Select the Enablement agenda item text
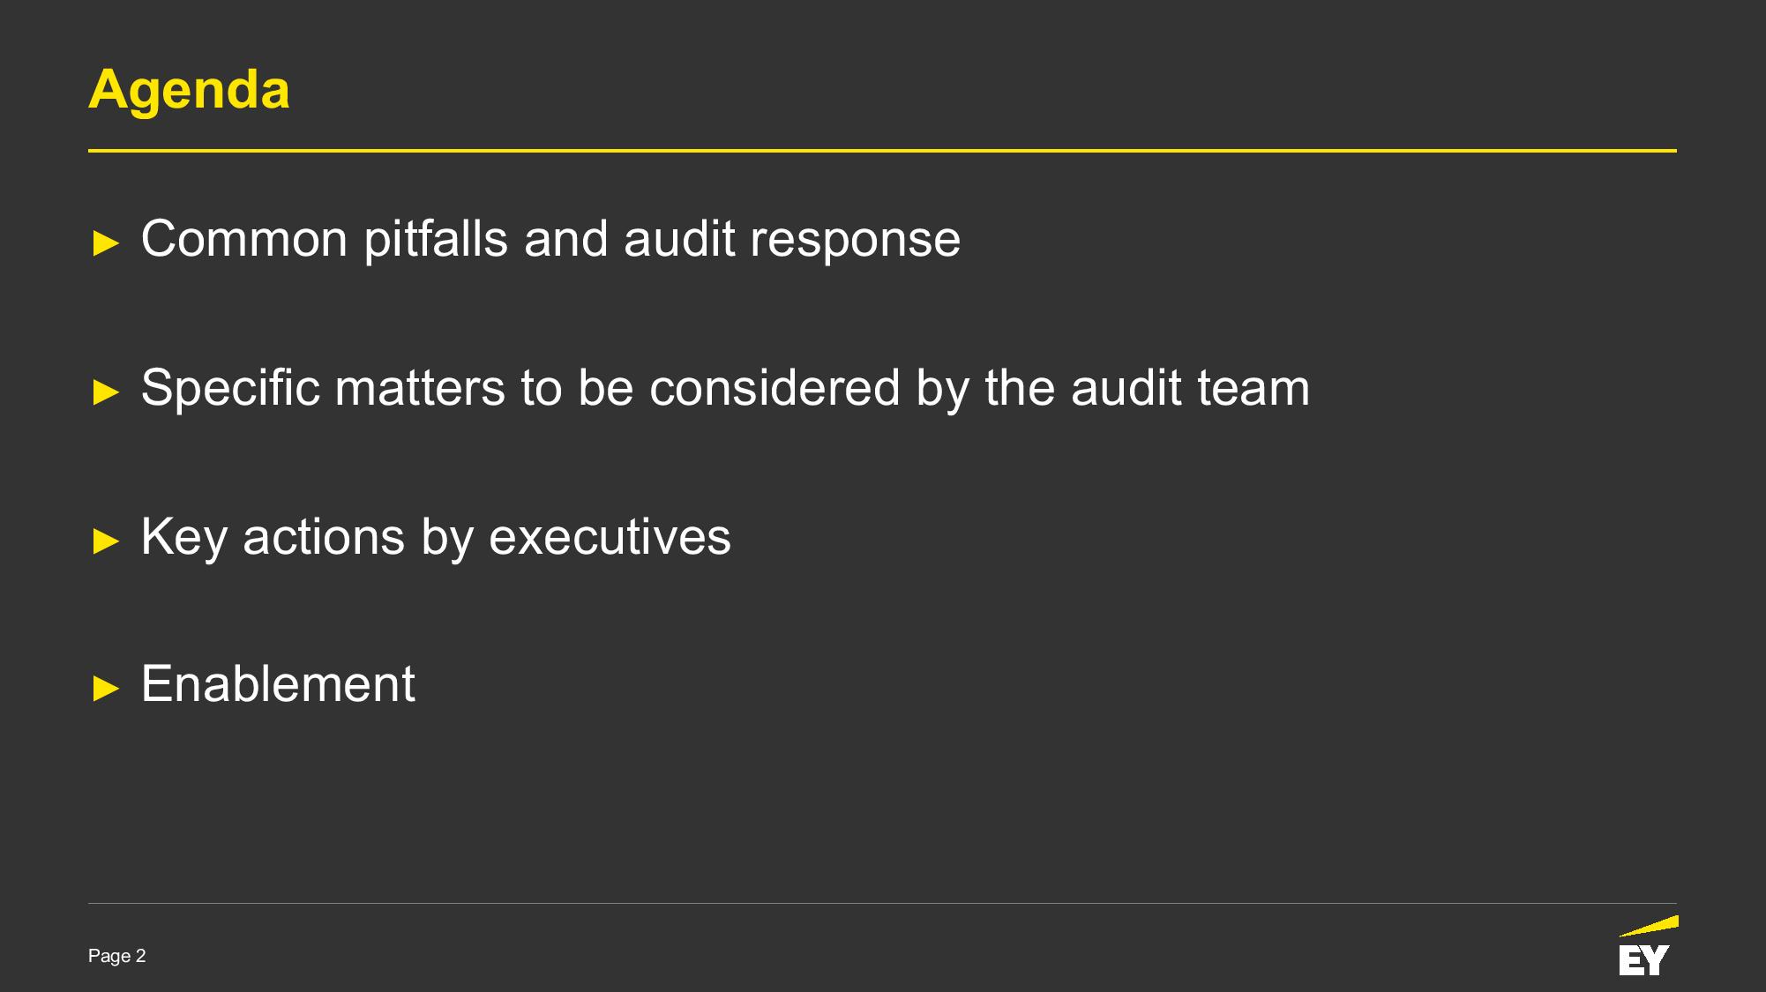The height and width of the screenshot is (992, 1766). tap(278, 684)
